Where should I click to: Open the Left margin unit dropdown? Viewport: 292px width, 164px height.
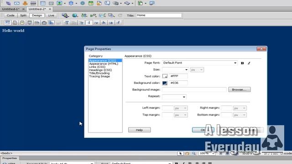point(181,108)
